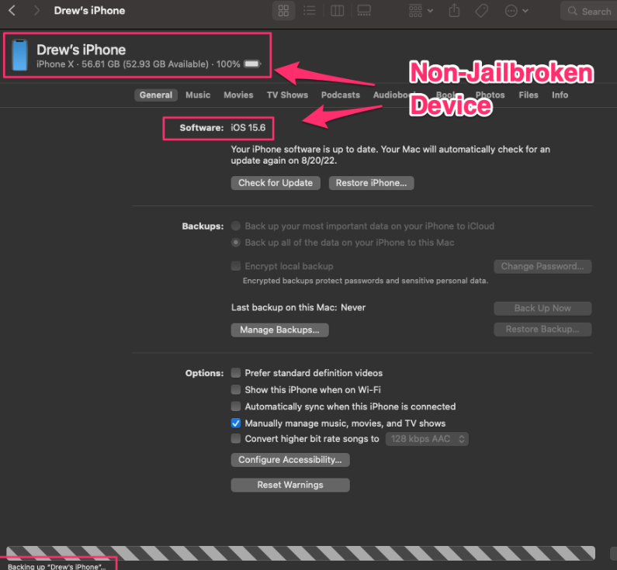This screenshot has height=570, width=617.
Task: Switch to the TV Shows tab
Action: click(287, 95)
